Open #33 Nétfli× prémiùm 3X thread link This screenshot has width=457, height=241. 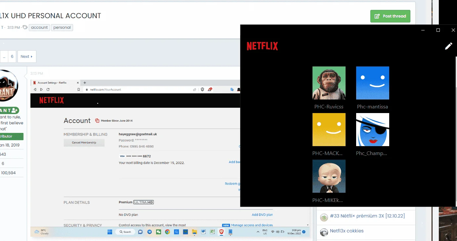367,216
